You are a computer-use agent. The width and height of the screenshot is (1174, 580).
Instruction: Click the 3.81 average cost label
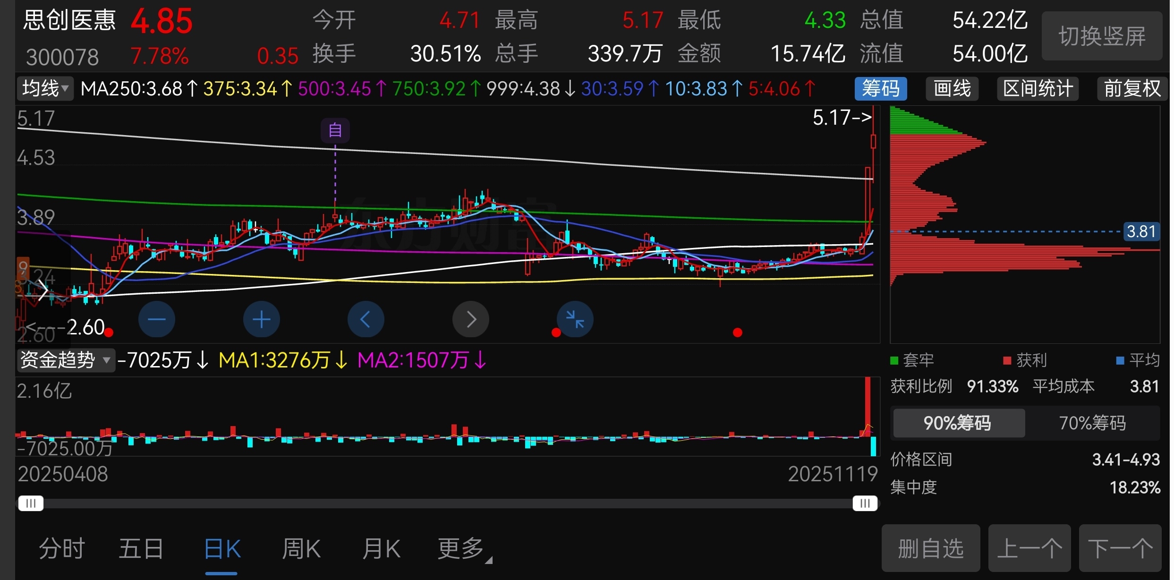coord(1141,231)
